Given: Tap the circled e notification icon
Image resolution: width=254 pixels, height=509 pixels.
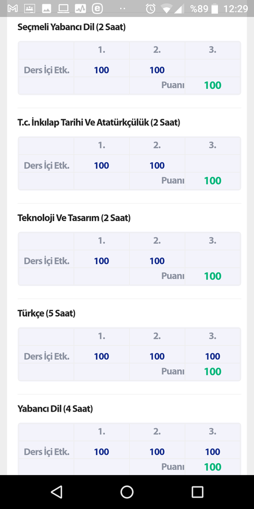Looking at the screenshot, I should pyautogui.click(x=97, y=8).
